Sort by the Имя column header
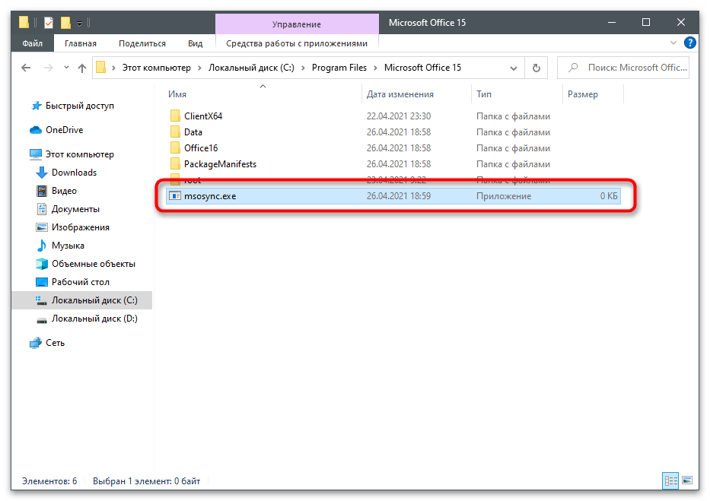This screenshot has height=501, width=710. pyautogui.click(x=177, y=94)
